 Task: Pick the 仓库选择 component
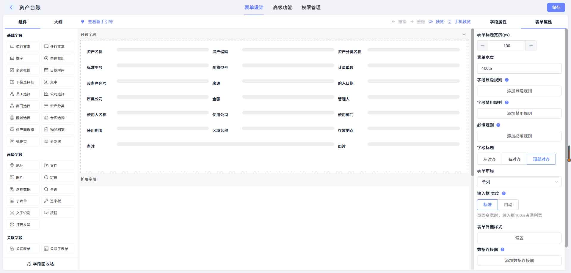click(x=58, y=118)
